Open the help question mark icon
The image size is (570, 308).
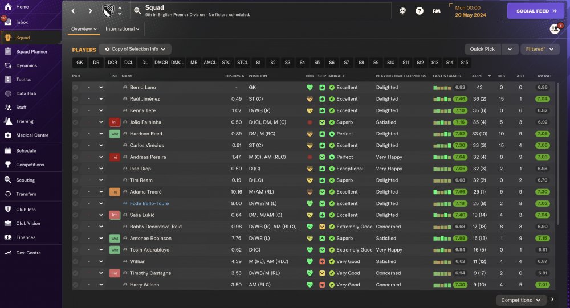click(x=420, y=11)
